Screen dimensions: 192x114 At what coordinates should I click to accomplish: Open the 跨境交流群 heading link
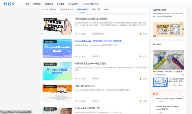(x=161, y=10)
